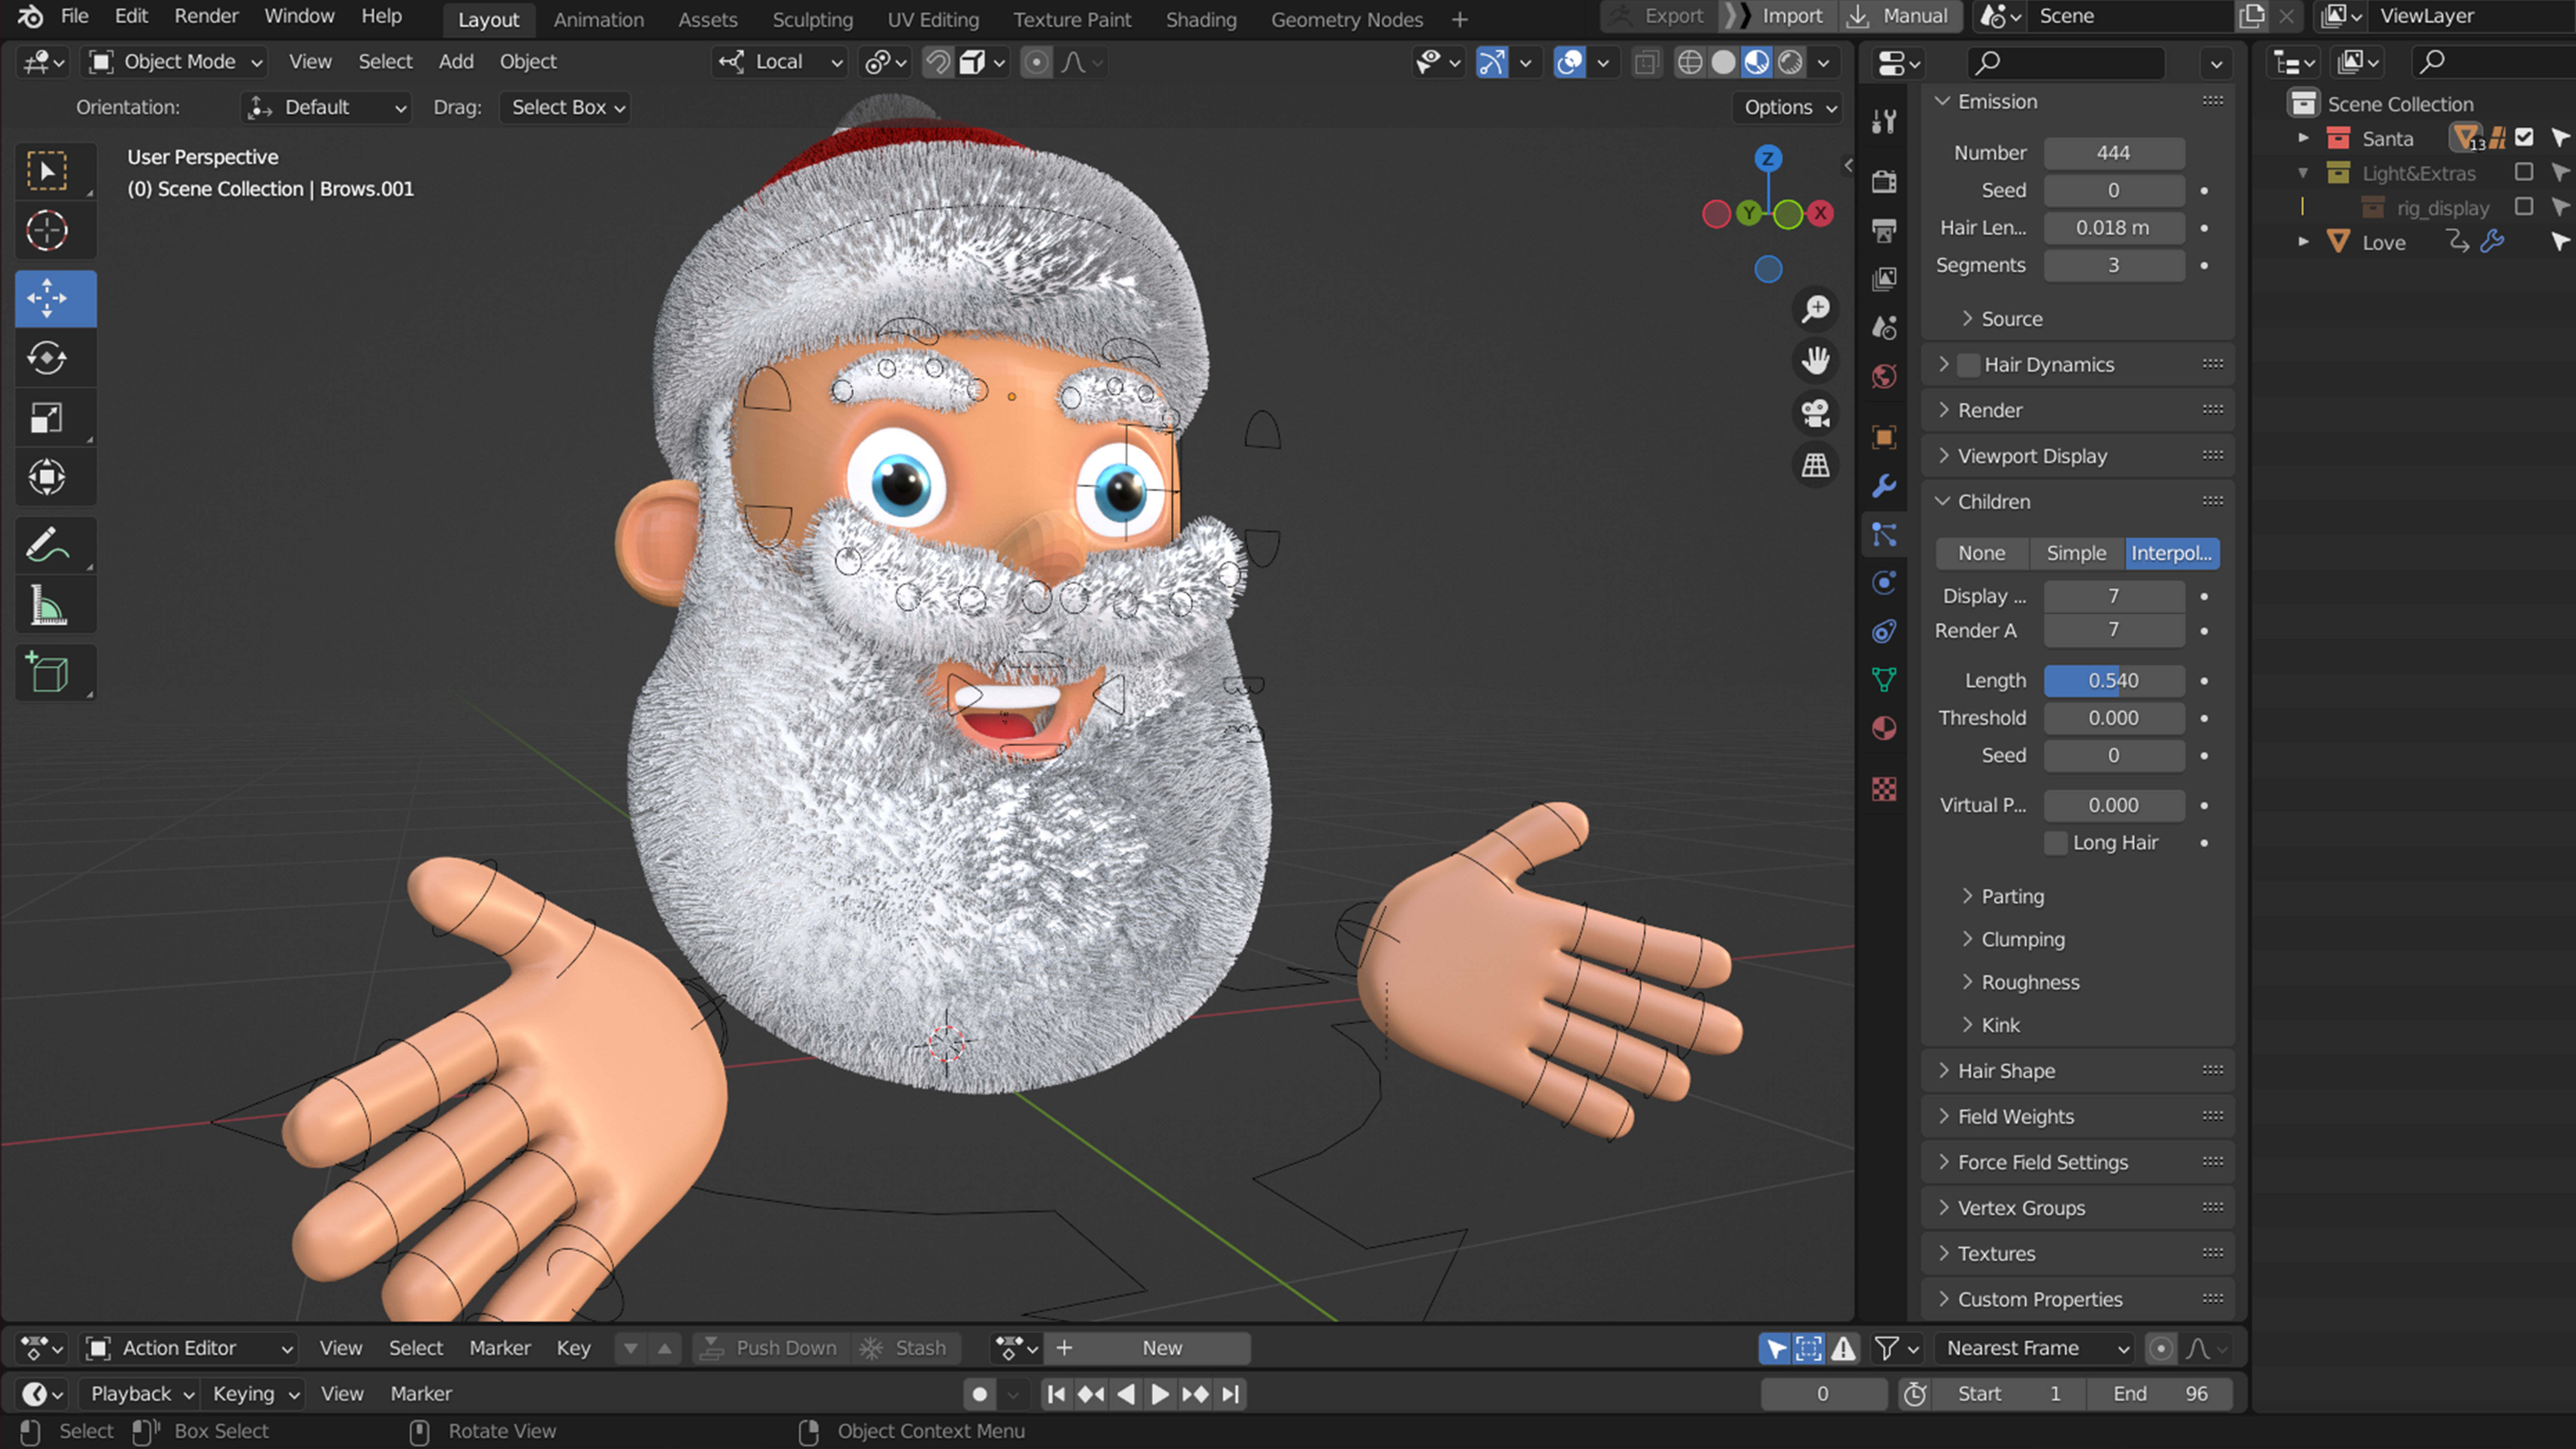Open the Orientation Default dropdown
Image resolution: width=2576 pixels, height=1449 pixels.
pyautogui.click(x=326, y=107)
